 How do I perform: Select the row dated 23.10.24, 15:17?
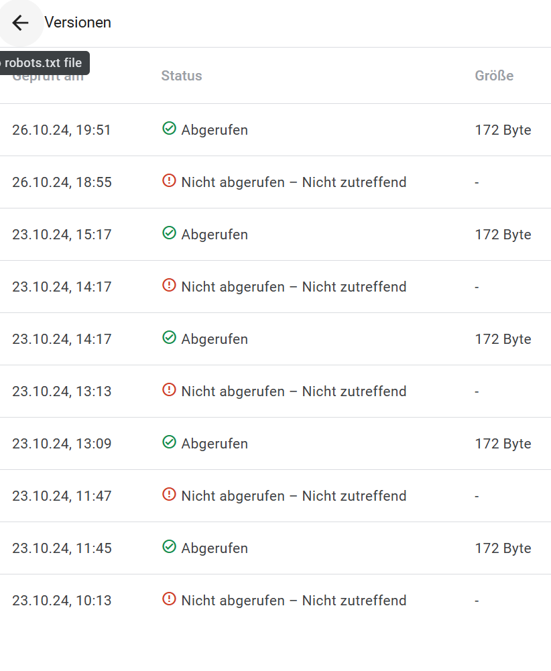tap(275, 235)
